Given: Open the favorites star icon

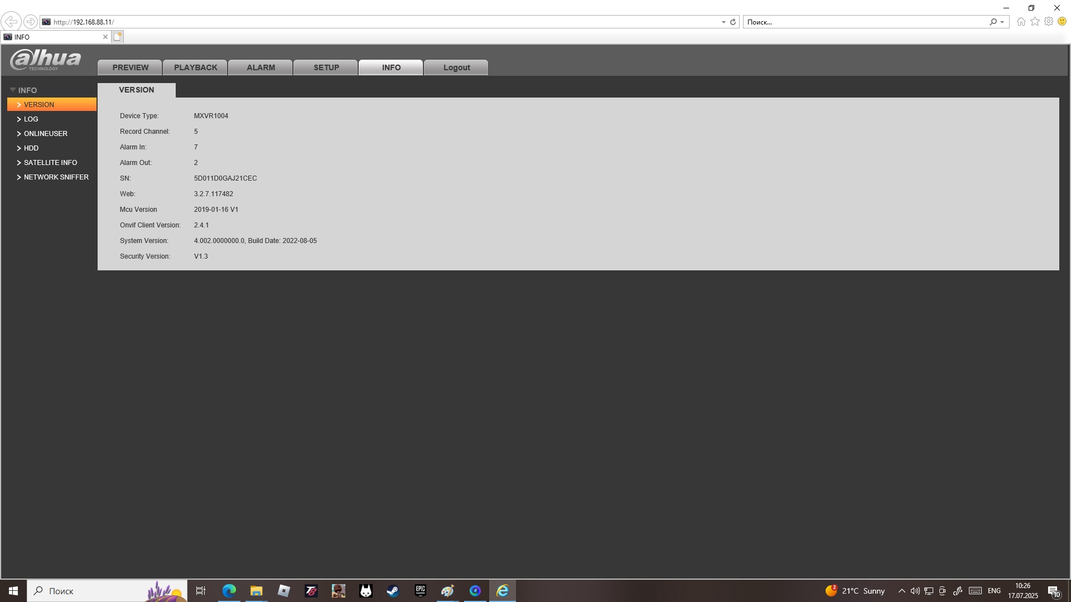Looking at the screenshot, I should (1035, 22).
